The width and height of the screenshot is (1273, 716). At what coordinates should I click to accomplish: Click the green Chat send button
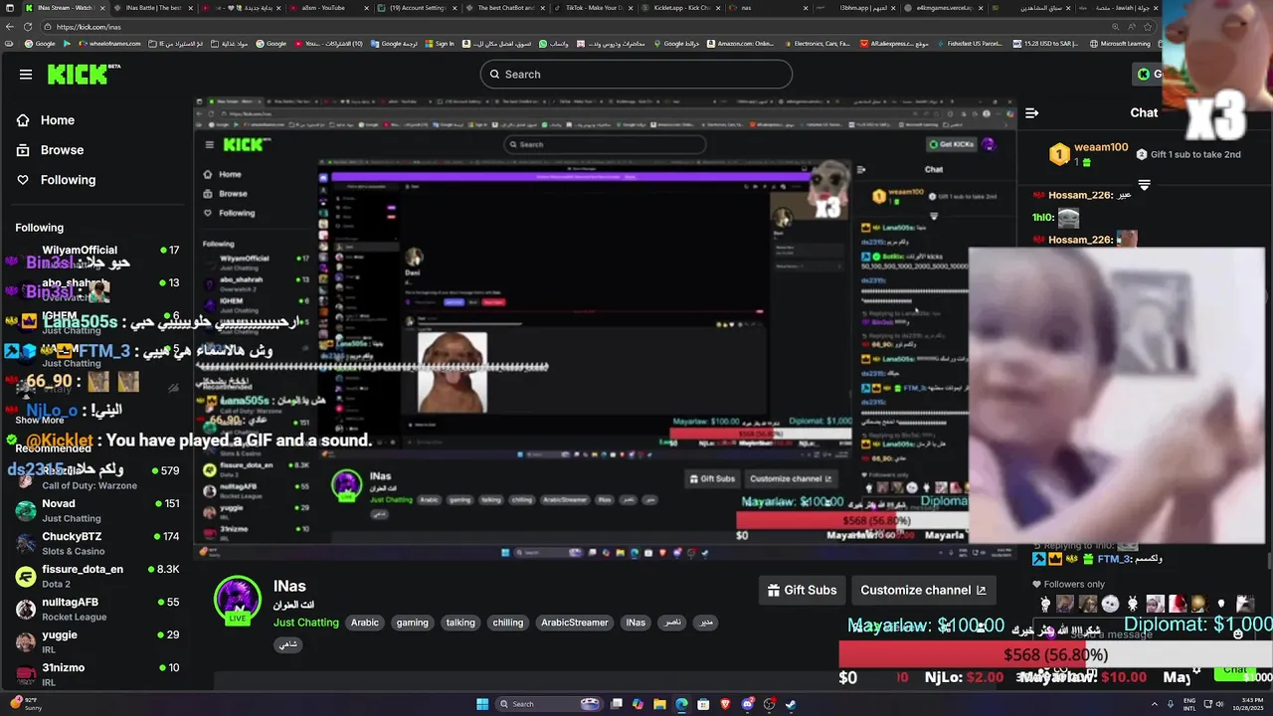(x=1236, y=670)
